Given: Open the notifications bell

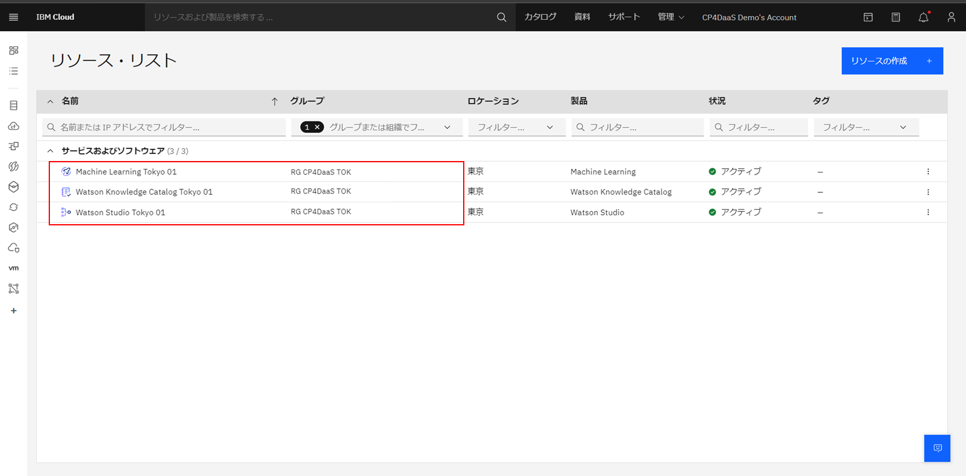Looking at the screenshot, I should [x=923, y=17].
